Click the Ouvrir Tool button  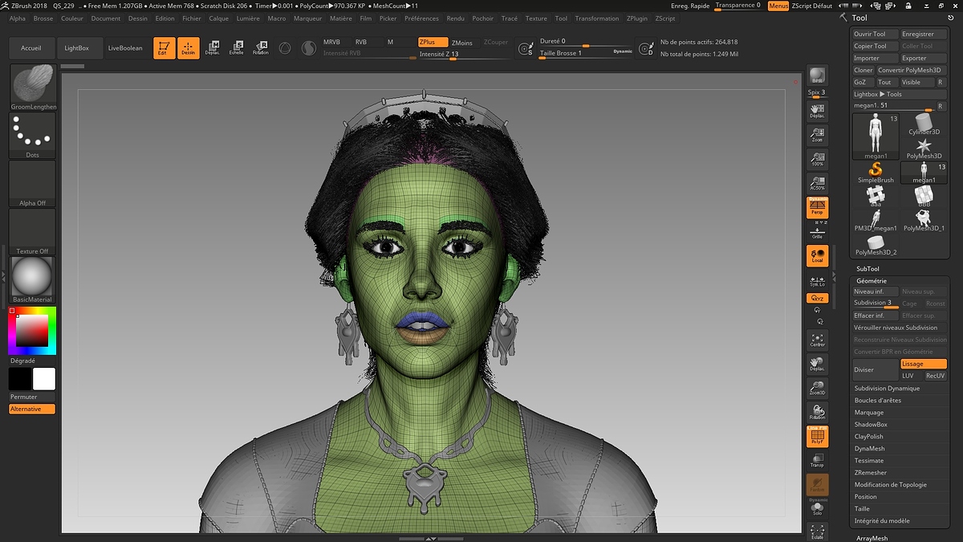875,35
